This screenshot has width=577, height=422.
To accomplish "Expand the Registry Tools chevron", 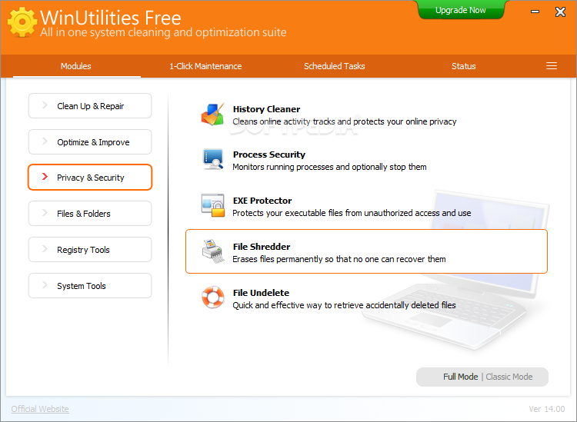I will point(45,249).
